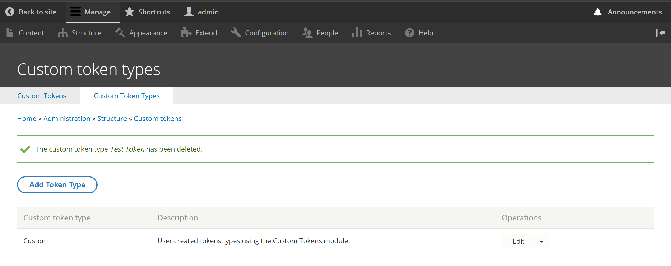Open Help question mark icon
Screen dimensions: 671x266
[409, 33]
